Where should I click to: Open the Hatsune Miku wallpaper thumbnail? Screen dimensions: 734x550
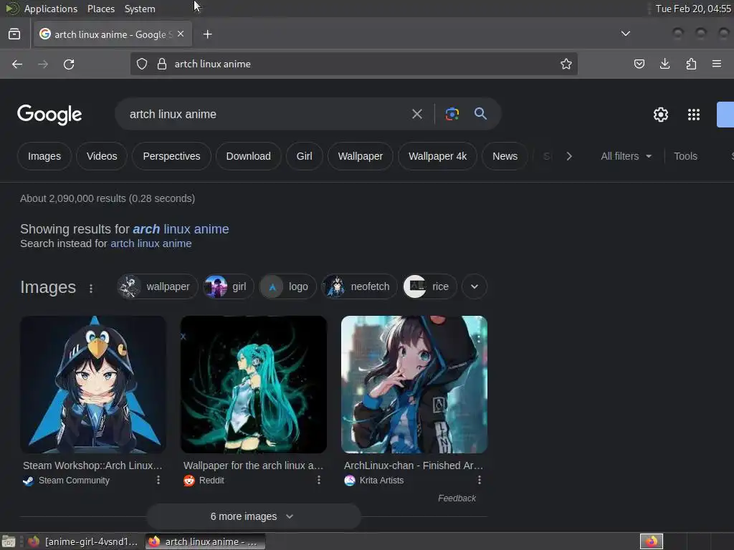254,385
